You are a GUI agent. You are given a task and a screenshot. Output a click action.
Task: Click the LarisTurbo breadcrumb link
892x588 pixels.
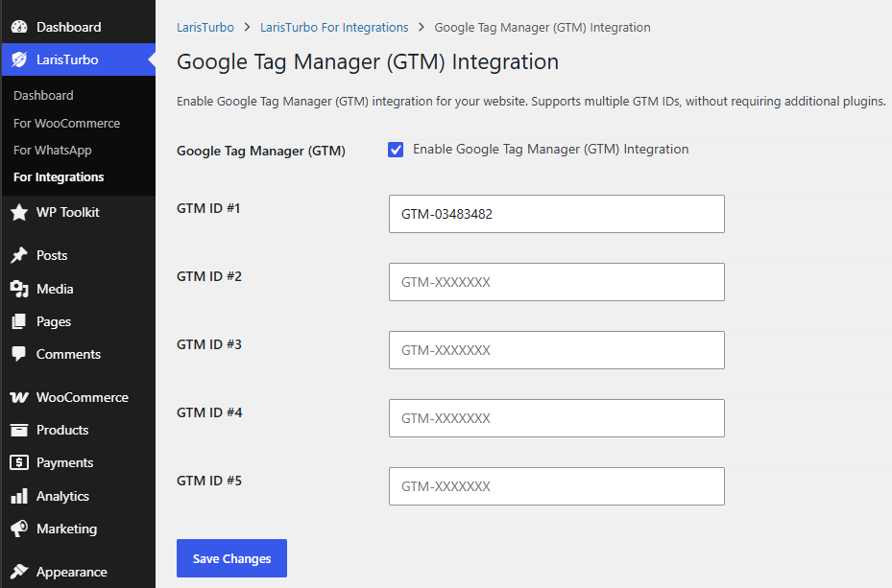tap(205, 27)
